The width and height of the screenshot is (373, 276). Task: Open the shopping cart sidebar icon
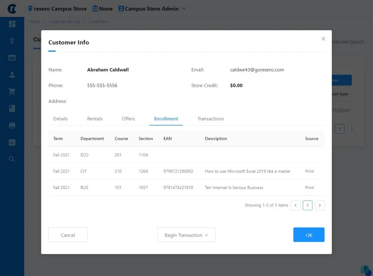[12, 92]
